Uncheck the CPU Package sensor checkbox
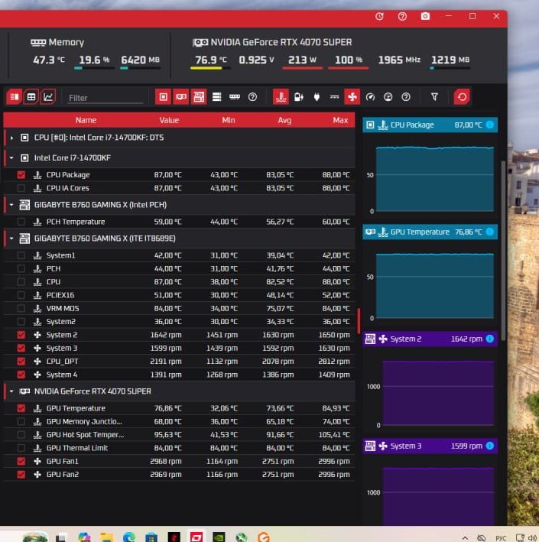 [x=21, y=175]
